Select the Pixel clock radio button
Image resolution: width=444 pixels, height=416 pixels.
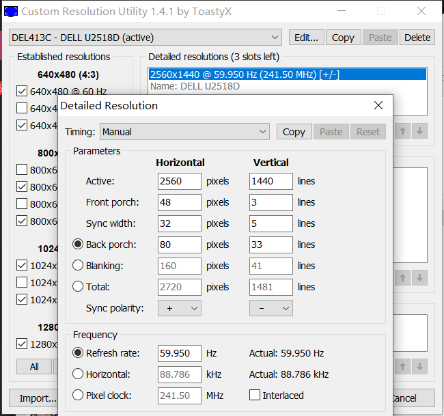pos(78,395)
